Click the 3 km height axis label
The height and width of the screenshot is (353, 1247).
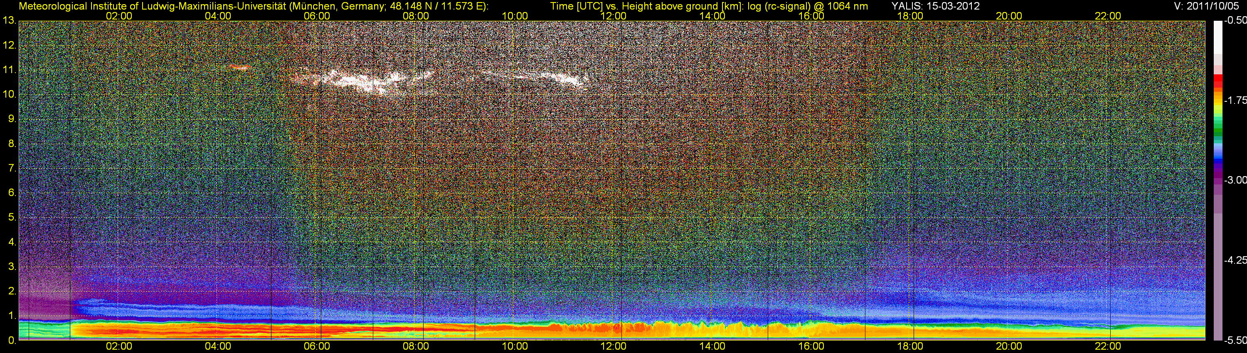[12, 267]
